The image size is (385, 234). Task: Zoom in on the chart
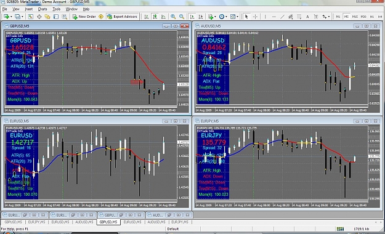[173, 17]
